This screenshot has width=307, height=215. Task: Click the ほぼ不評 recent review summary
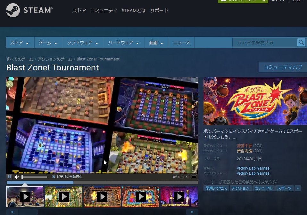244,146
